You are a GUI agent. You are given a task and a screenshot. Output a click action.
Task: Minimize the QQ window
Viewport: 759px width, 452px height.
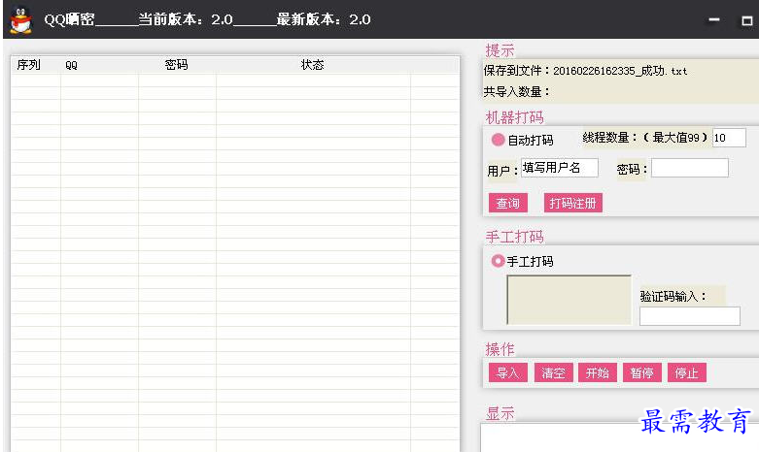[x=714, y=19]
